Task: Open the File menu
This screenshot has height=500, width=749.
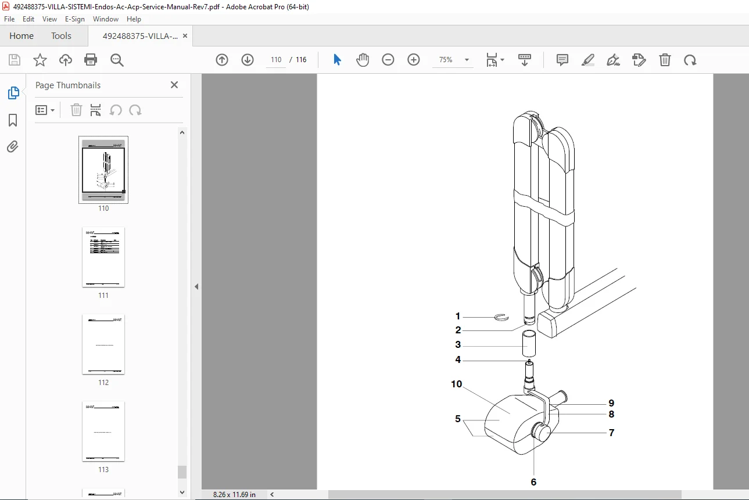Action: click(x=9, y=19)
